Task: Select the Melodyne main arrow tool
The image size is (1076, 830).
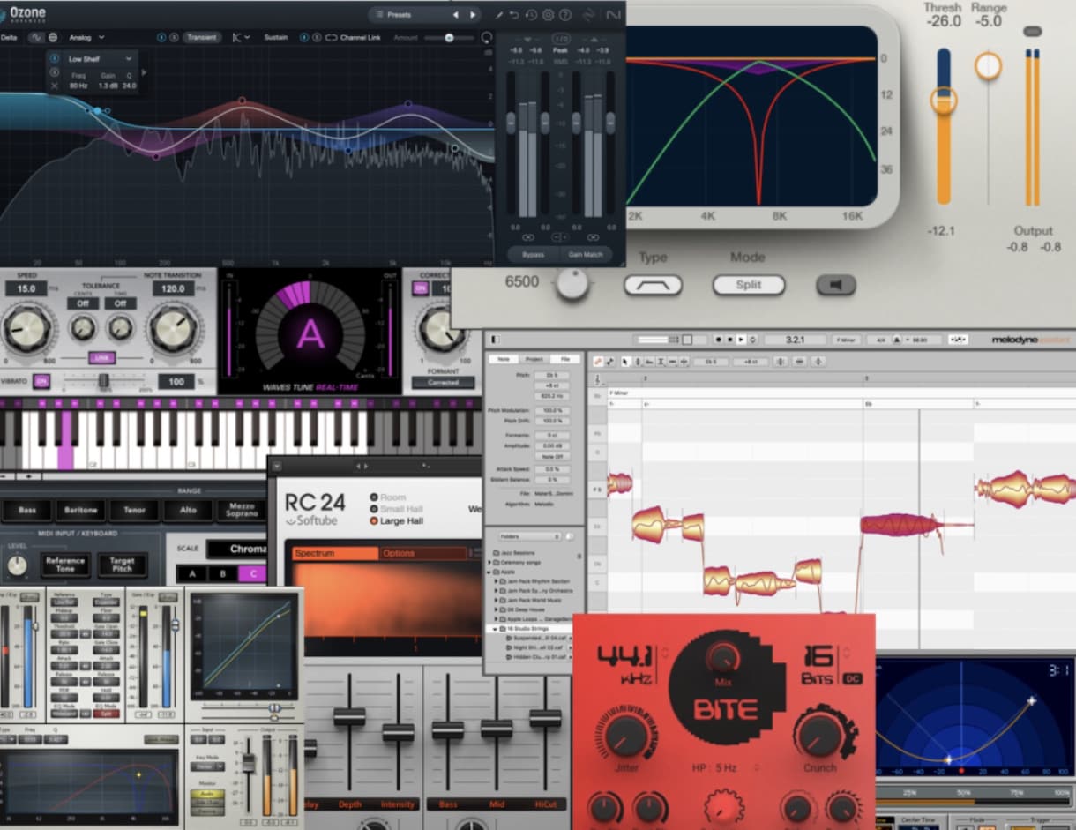Action: tap(625, 361)
